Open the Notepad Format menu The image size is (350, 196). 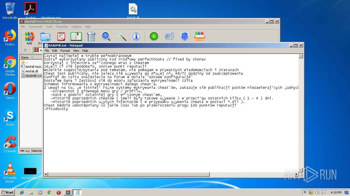(x=65, y=51)
